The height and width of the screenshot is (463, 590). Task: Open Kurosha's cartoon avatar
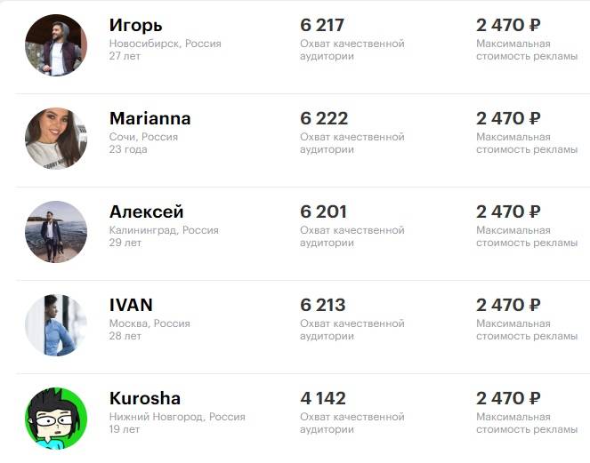click(56, 419)
